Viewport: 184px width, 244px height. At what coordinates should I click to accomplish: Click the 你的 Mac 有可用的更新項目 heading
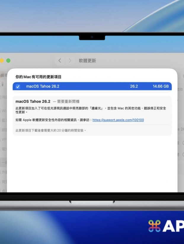tap(39, 77)
